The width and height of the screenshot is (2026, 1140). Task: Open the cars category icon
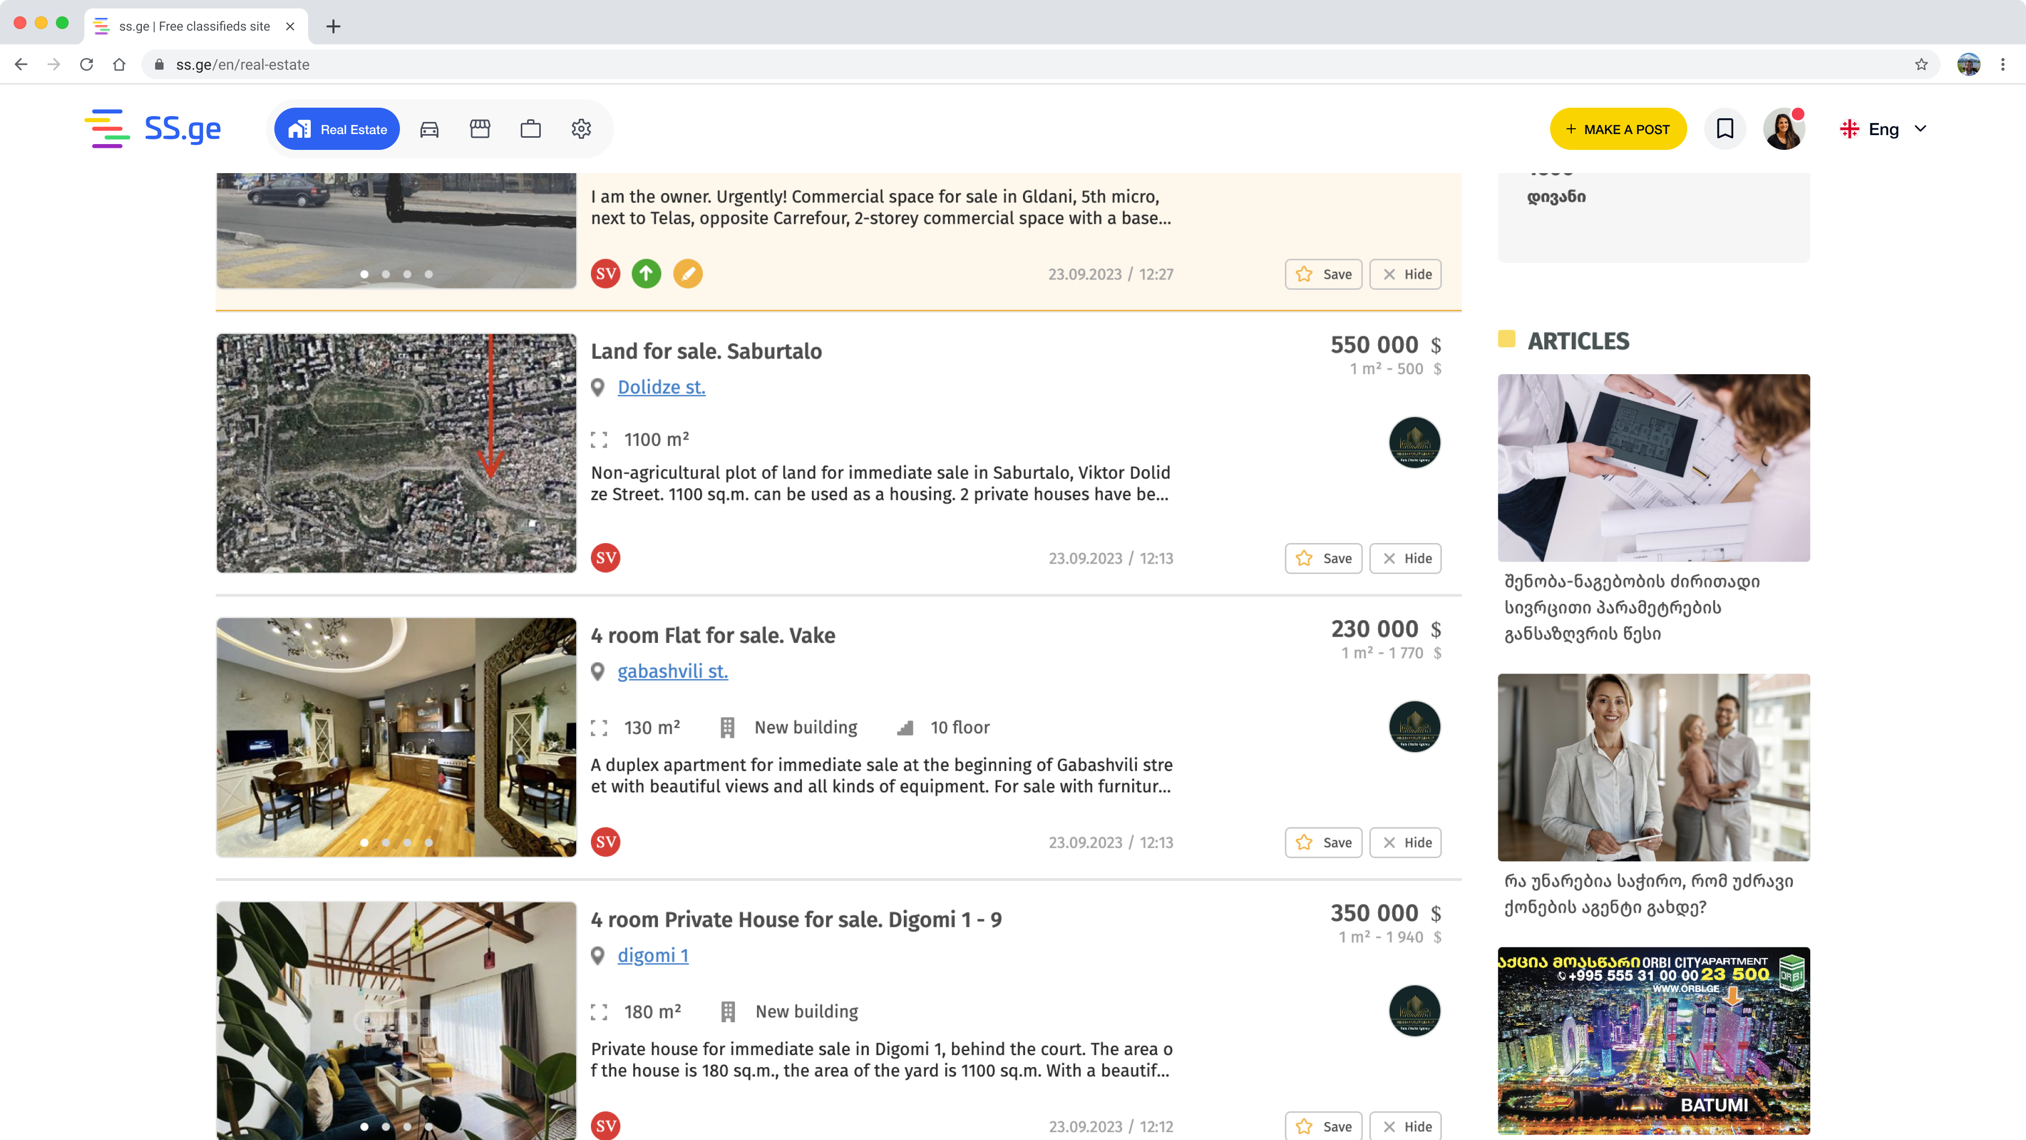(x=429, y=129)
